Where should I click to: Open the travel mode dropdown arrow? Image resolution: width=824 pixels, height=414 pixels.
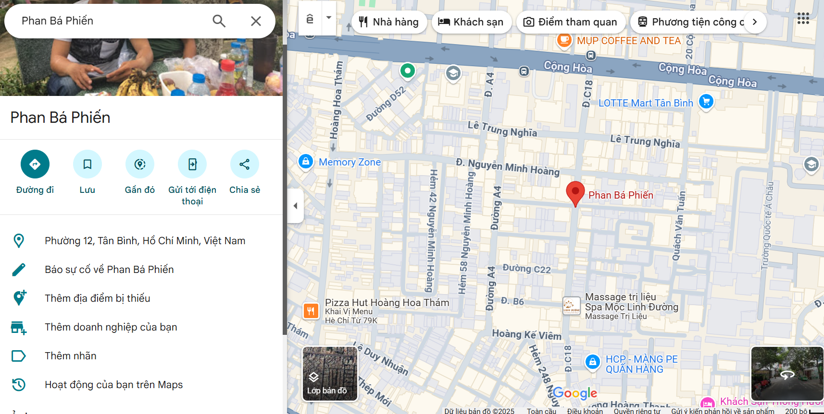[x=329, y=18]
